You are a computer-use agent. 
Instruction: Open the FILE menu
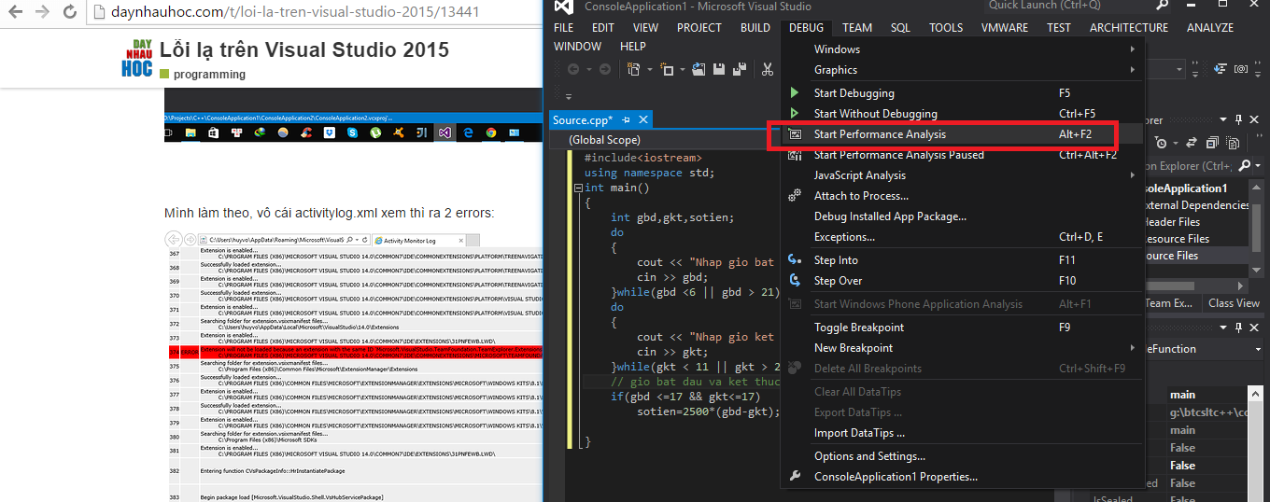click(x=563, y=28)
